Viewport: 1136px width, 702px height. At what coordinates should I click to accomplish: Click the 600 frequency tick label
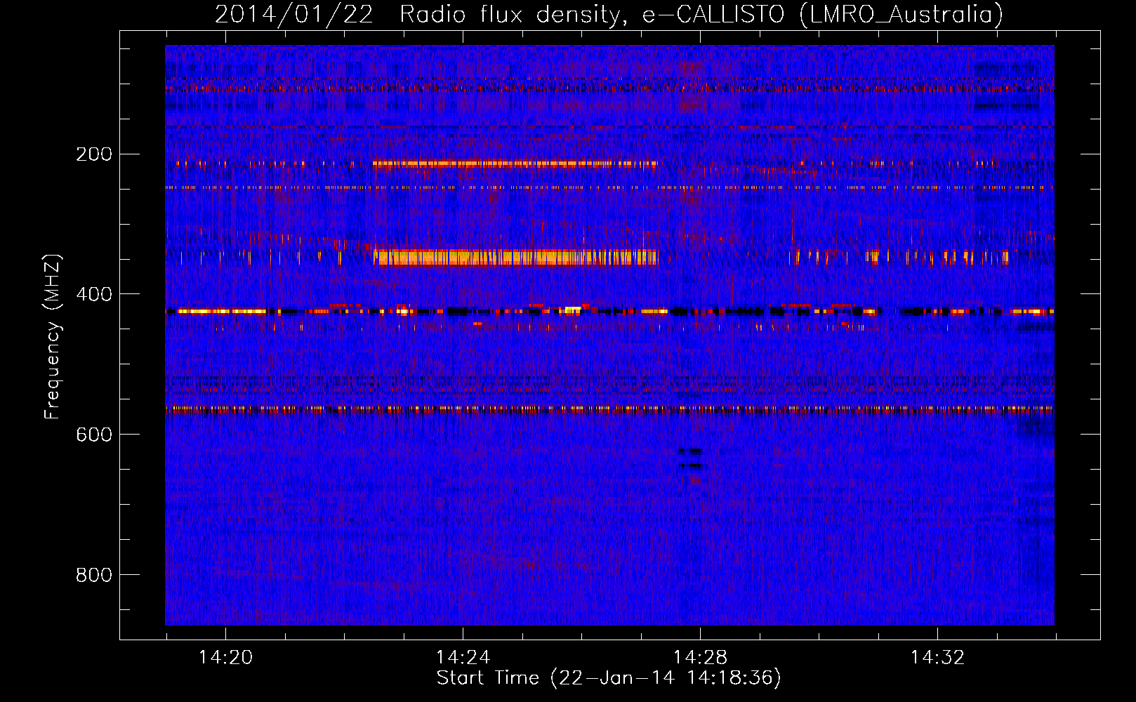point(94,435)
